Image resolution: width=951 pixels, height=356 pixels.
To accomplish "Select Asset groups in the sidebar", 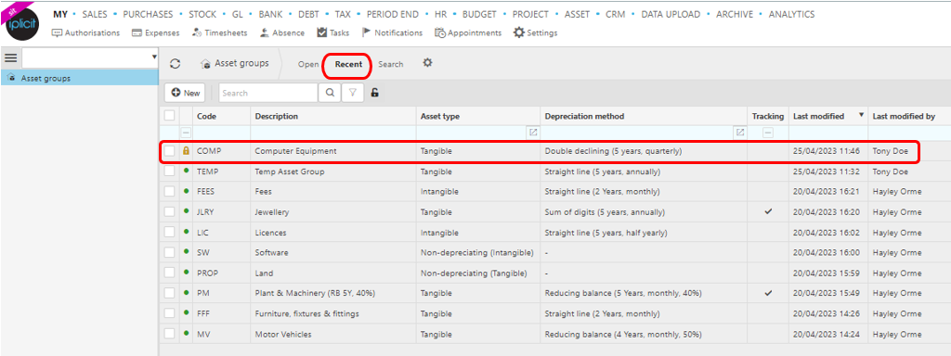I will [x=79, y=78].
